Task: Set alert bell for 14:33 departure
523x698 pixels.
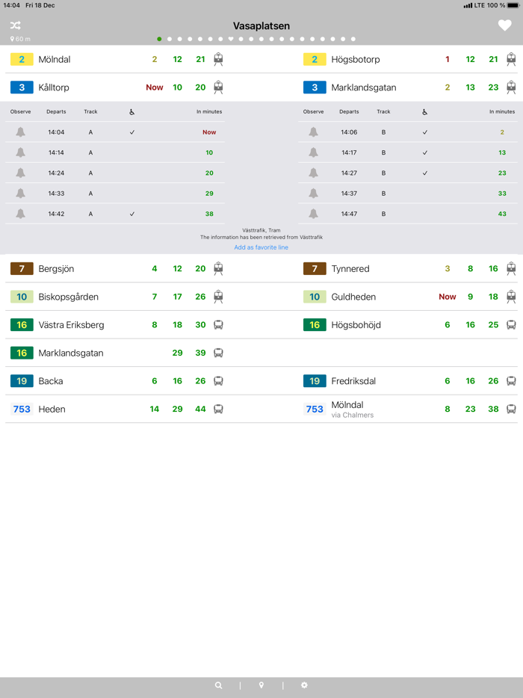Action: 20,194
